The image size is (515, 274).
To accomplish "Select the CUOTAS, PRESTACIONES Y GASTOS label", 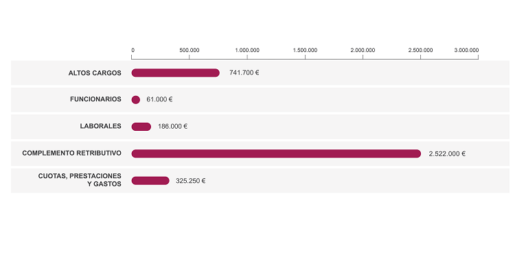I will tap(80, 180).
